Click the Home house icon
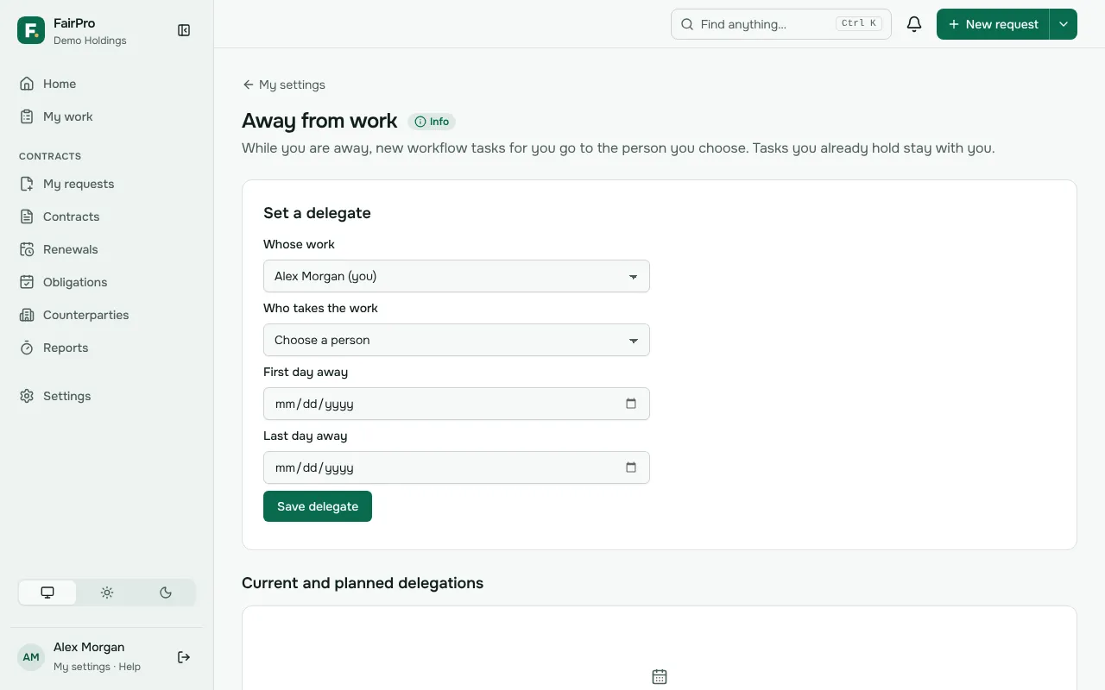 click(27, 84)
